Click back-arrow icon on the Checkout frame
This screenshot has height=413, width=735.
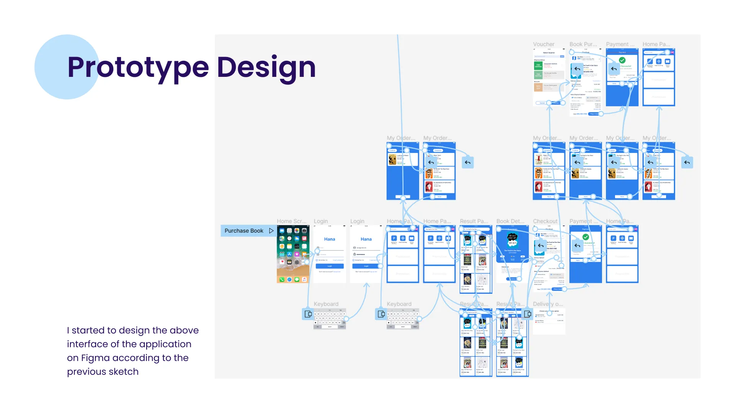pyautogui.click(x=541, y=246)
